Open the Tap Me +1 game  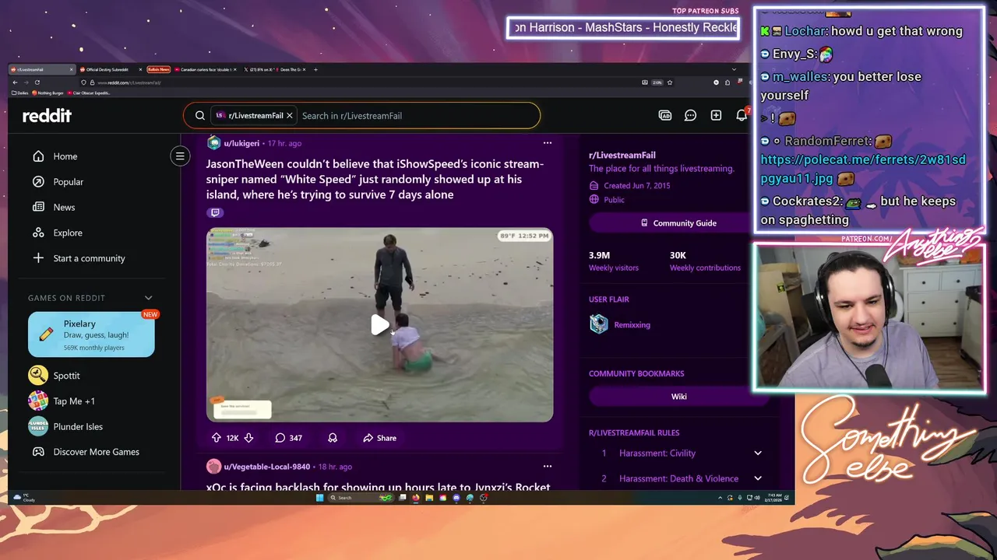74,401
